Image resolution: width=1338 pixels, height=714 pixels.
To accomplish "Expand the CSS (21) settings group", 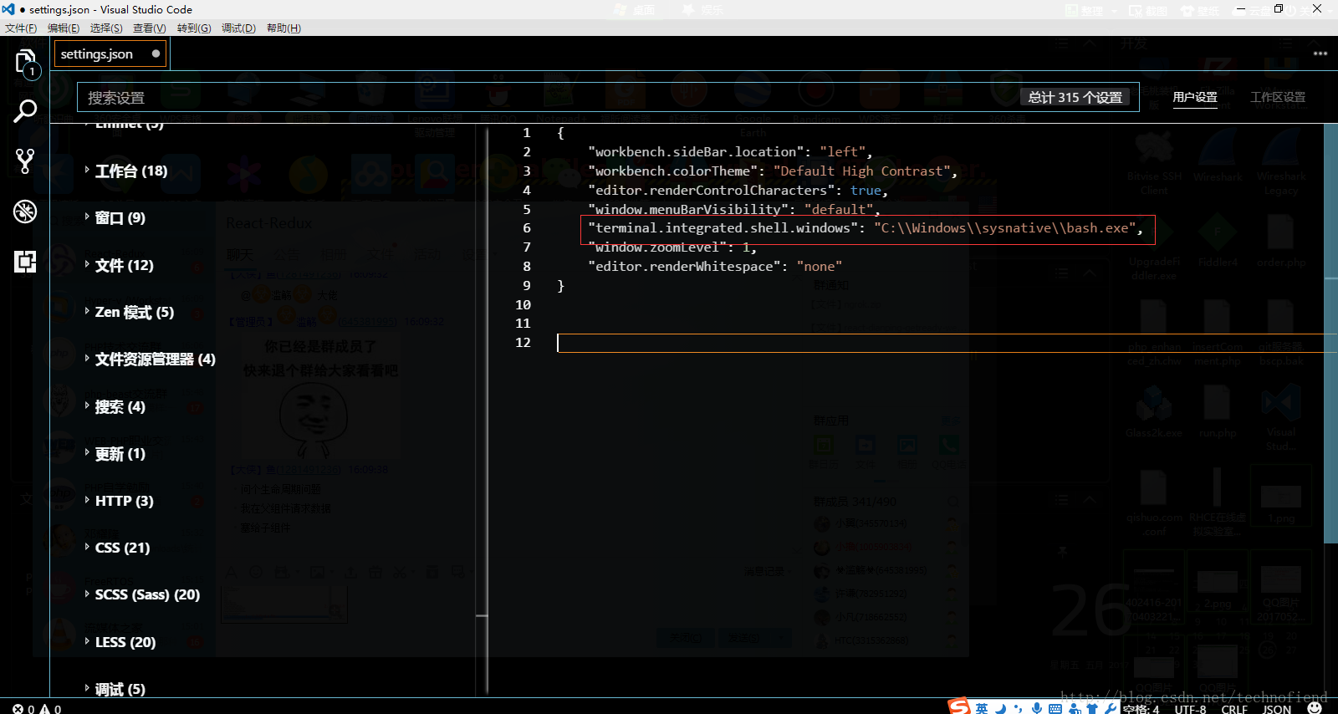I will 117,548.
